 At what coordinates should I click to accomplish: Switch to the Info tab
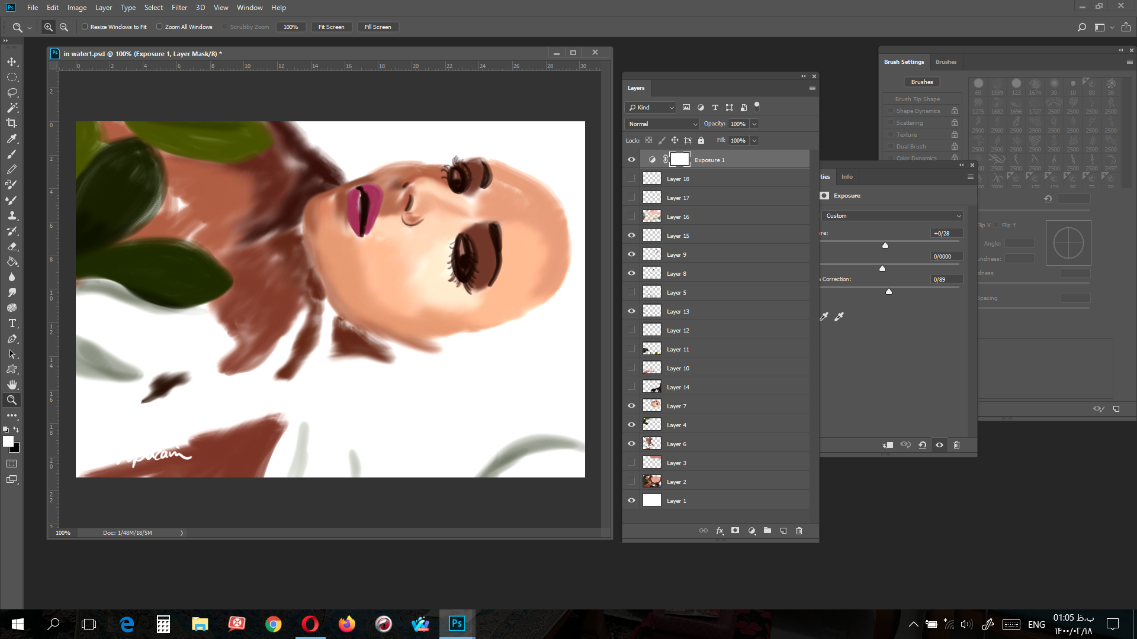tap(847, 177)
